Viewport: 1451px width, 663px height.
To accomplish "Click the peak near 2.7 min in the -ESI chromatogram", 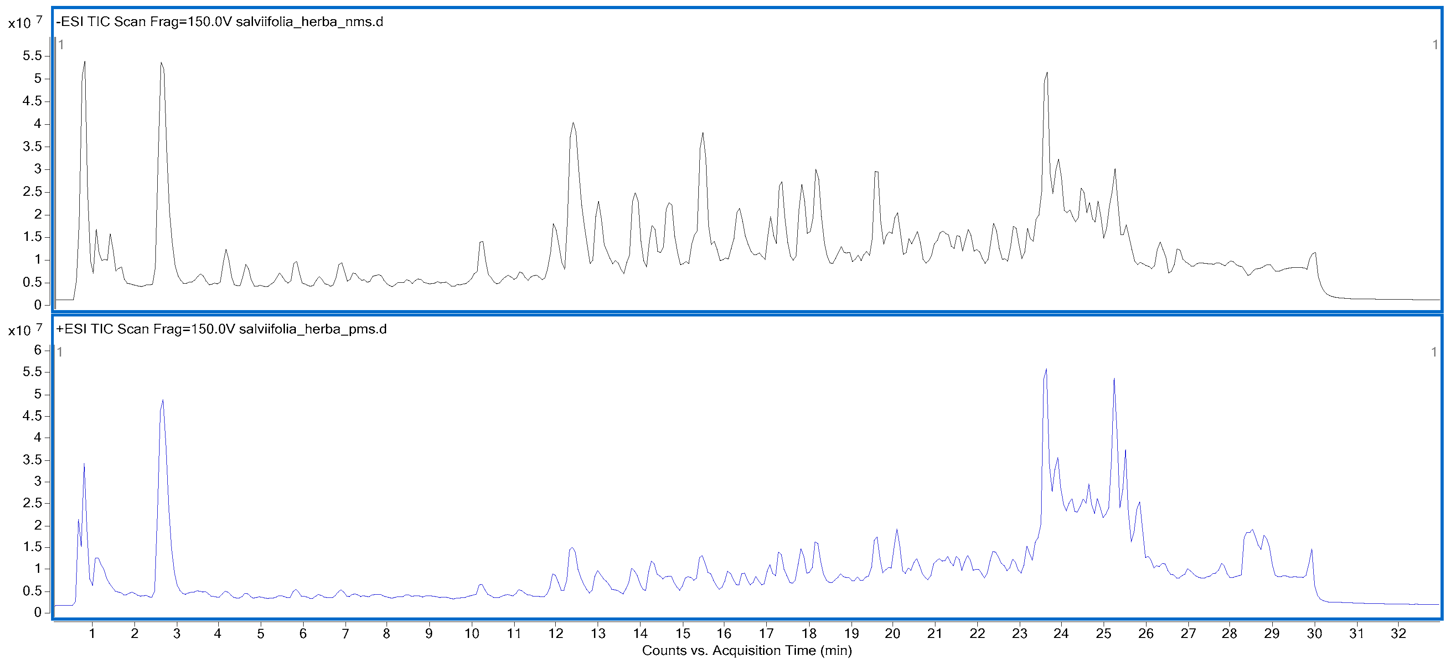I will (x=161, y=63).
